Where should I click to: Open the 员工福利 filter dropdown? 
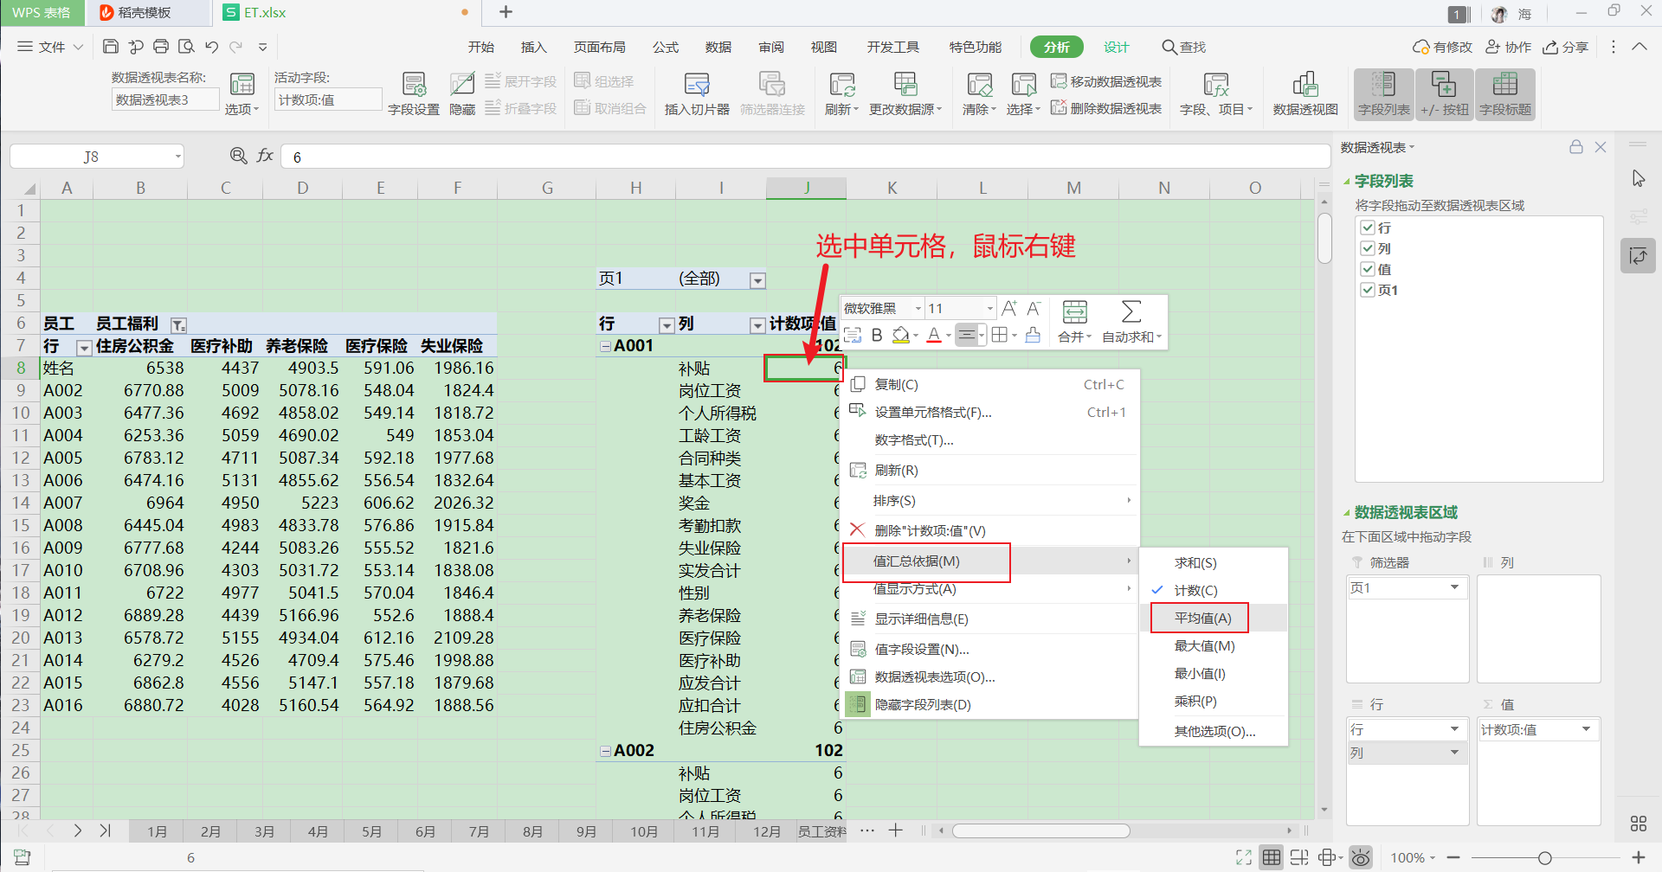[x=178, y=325]
